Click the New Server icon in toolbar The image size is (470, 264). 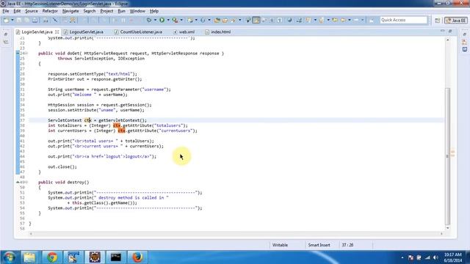[189, 20]
